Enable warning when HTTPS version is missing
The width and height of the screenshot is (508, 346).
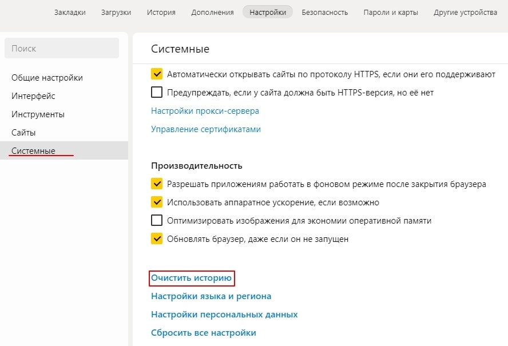157,93
